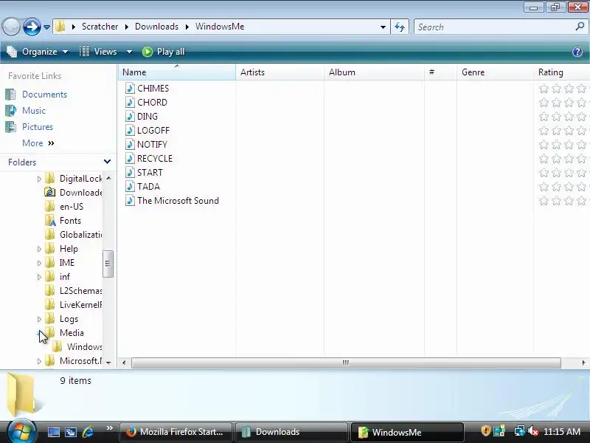Set second rating star for TADA

556,187
